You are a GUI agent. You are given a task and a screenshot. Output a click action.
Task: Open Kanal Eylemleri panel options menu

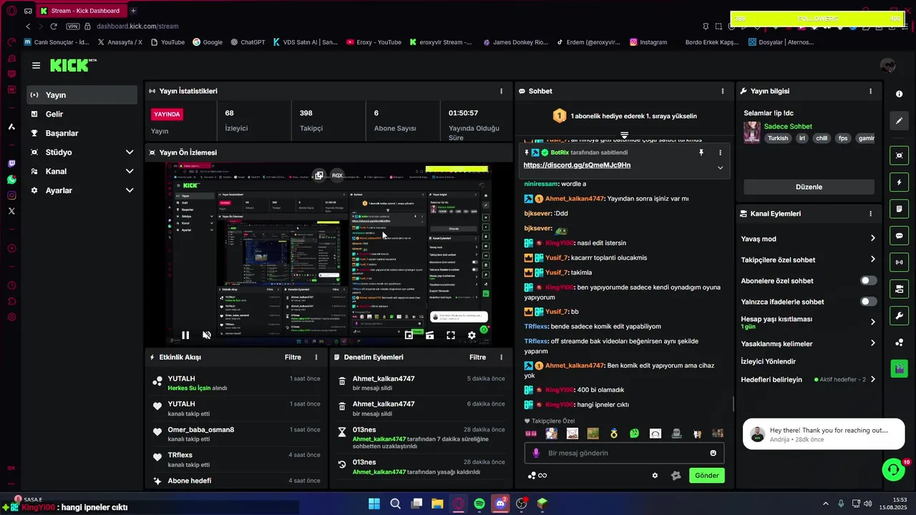(870, 213)
